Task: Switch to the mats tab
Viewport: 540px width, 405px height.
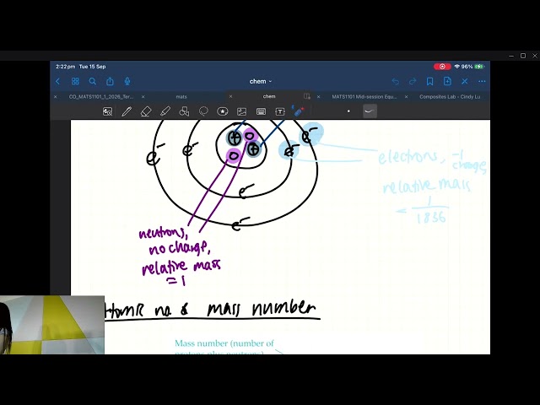Action: pos(181,97)
